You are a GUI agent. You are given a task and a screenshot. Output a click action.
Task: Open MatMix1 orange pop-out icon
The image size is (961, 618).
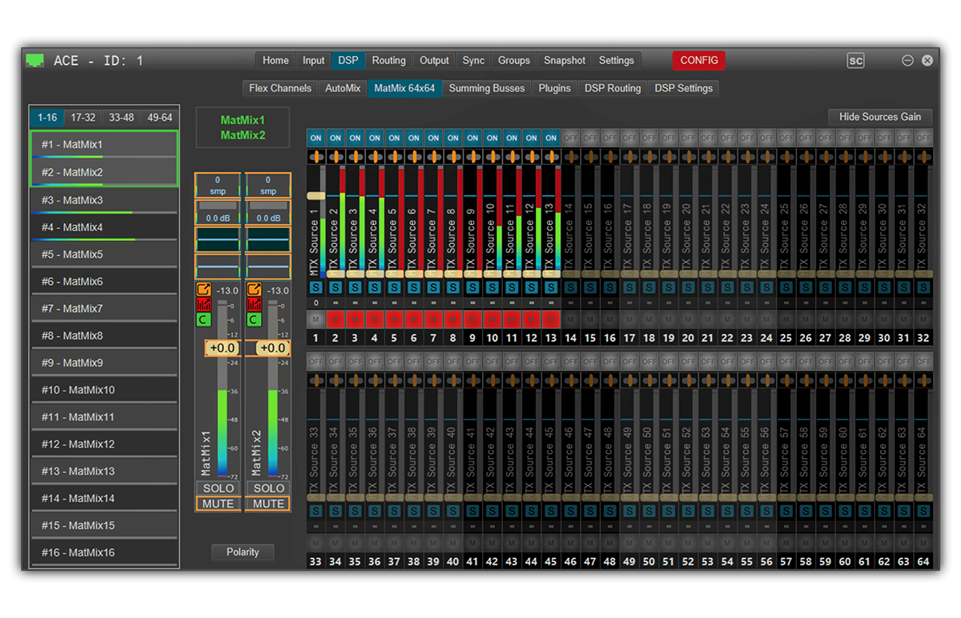(203, 290)
